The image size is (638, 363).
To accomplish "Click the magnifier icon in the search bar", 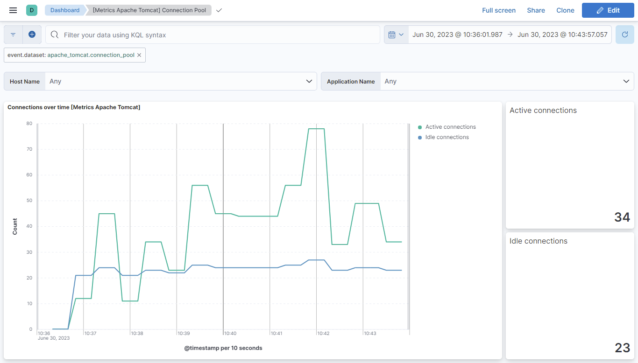I will (55, 34).
